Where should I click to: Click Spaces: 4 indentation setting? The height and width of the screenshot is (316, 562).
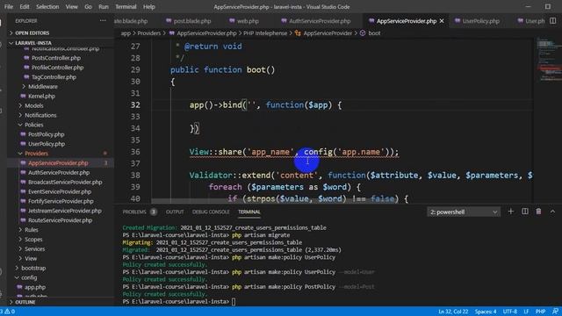(486, 312)
